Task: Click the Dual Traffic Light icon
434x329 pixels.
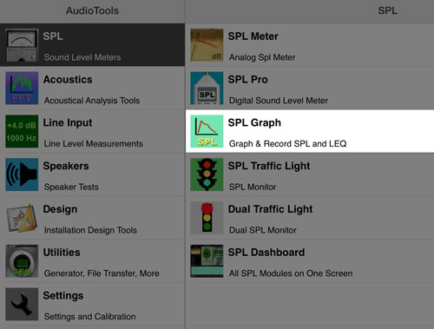Action: coord(207,218)
